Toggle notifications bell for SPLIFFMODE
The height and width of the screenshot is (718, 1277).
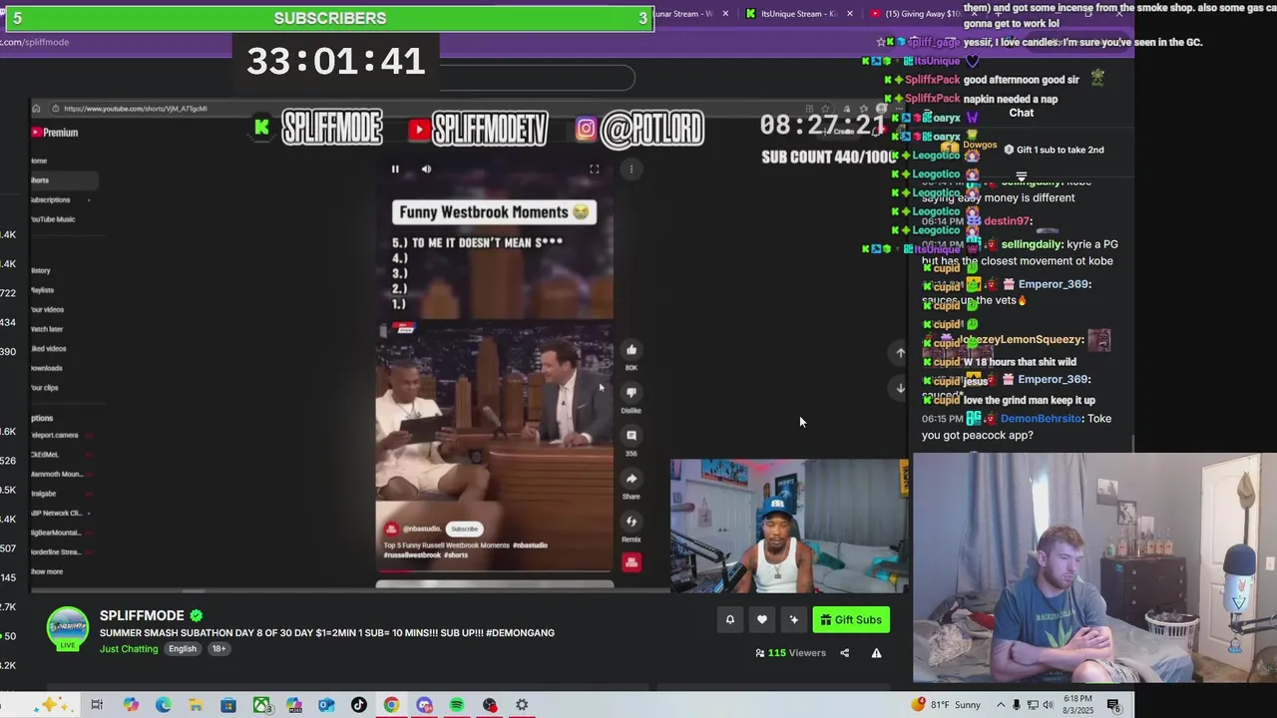click(x=730, y=620)
